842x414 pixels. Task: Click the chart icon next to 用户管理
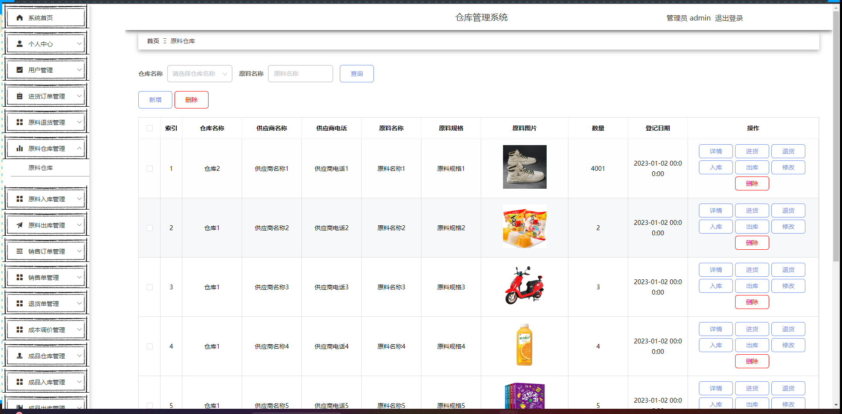pos(20,70)
